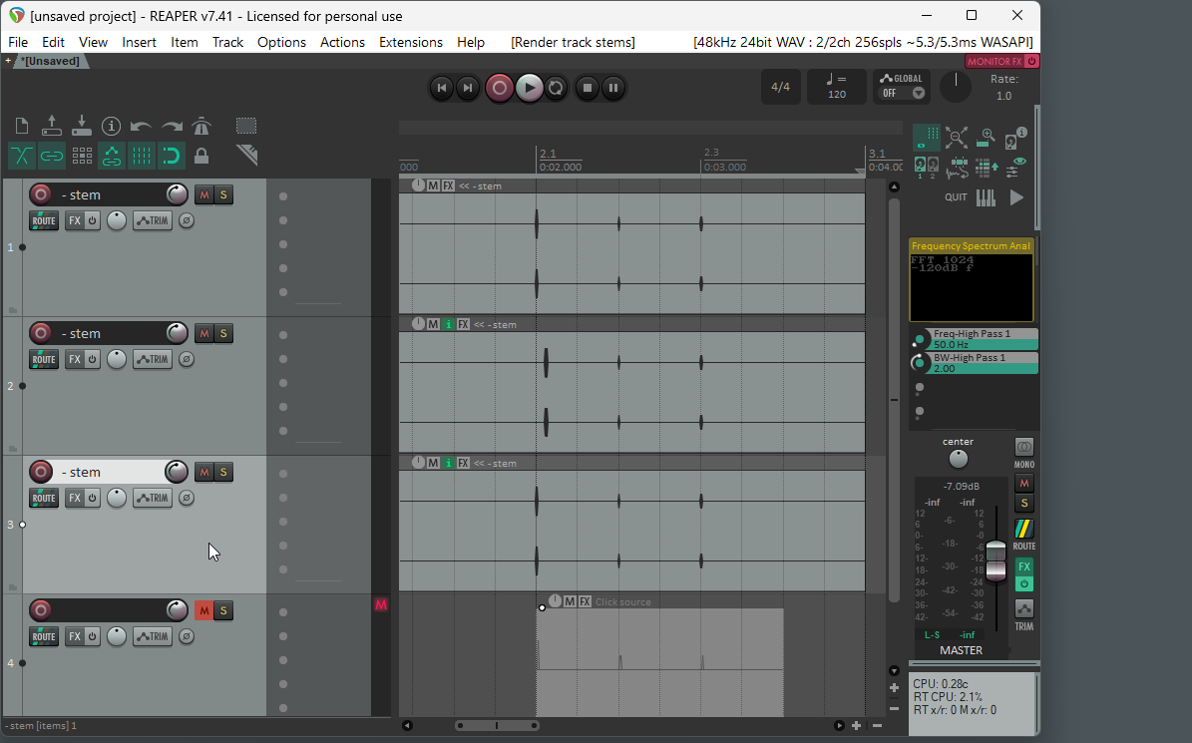Screen dimensions: 1192x743
Task: Toggle snap with the magnet icon
Action: (172, 156)
